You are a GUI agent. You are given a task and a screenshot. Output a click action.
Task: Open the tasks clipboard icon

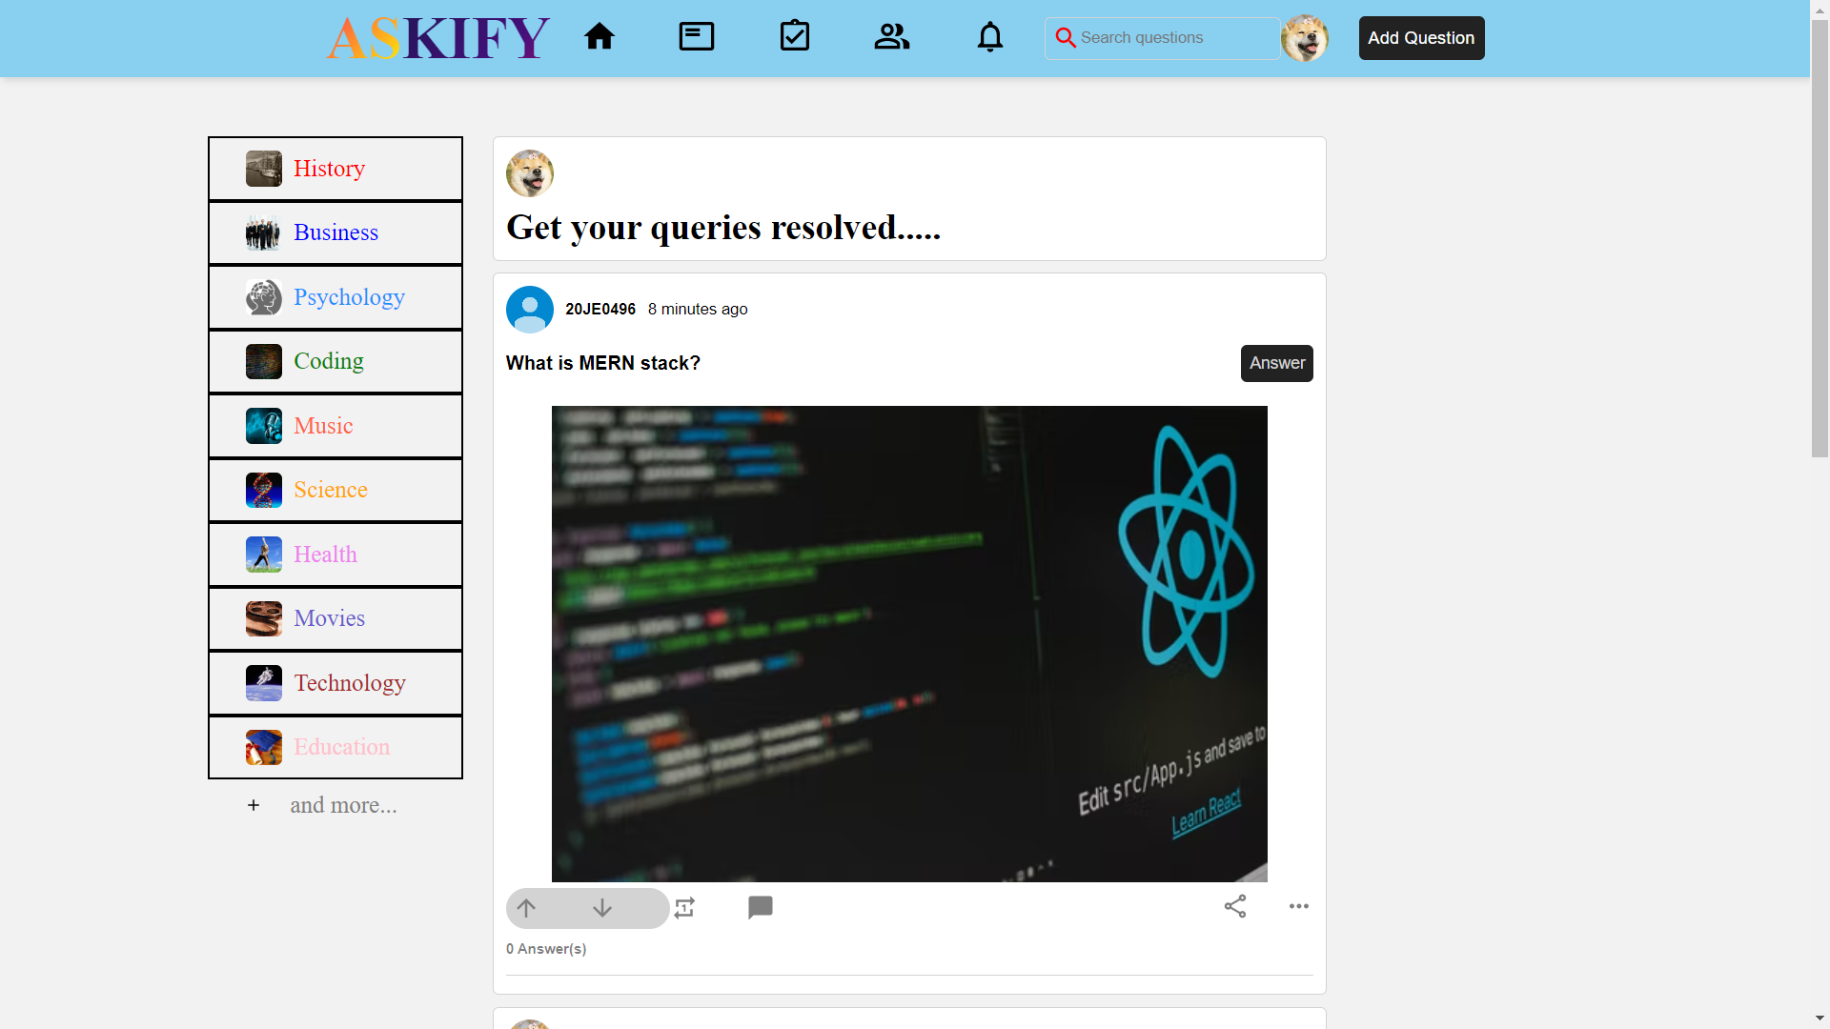pyautogui.click(x=795, y=36)
